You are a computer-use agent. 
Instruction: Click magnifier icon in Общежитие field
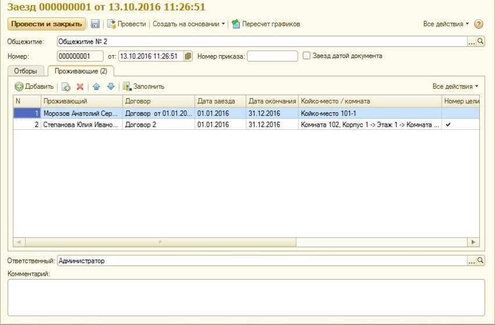point(480,41)
